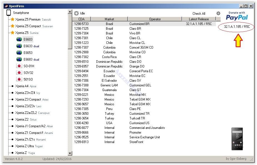The image size is (257, 165).
Task: Select the Movistar CL row
Action: (144, 42)
